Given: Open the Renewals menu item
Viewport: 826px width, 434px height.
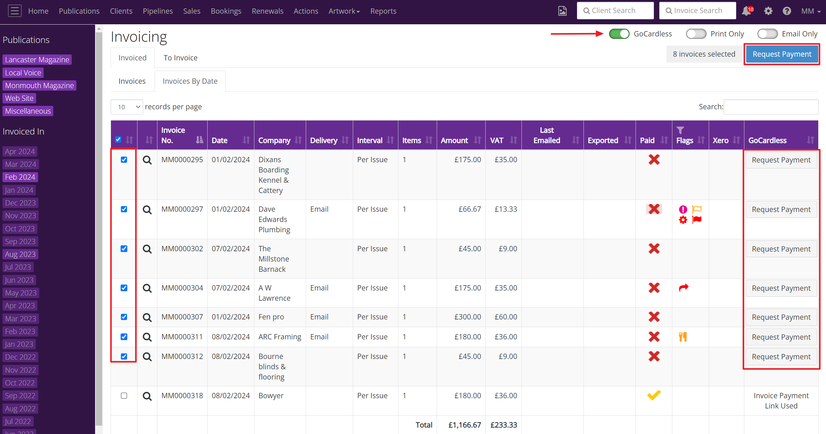Looking at the screenshot, I should [x=267, y=11].
